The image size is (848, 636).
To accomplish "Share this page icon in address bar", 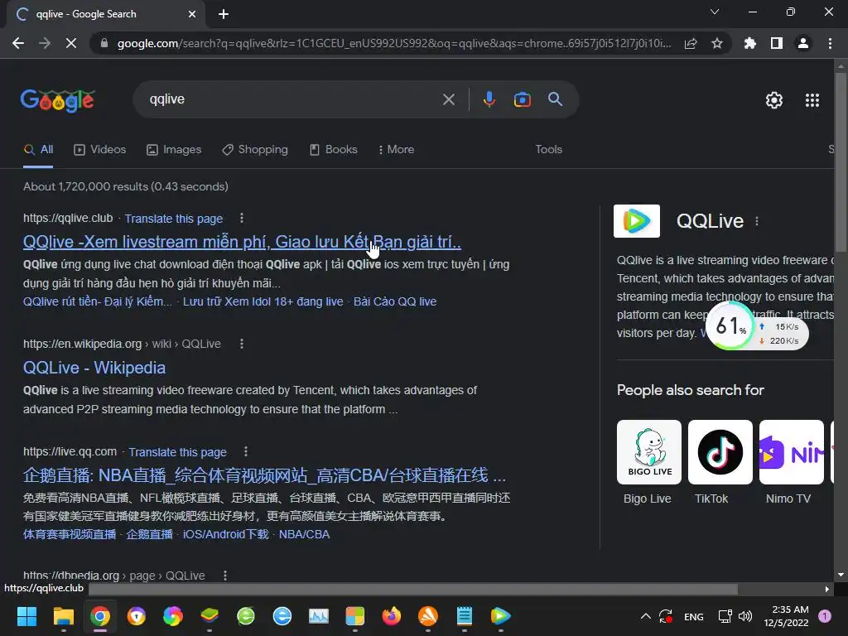I will [x=691, y=43].
